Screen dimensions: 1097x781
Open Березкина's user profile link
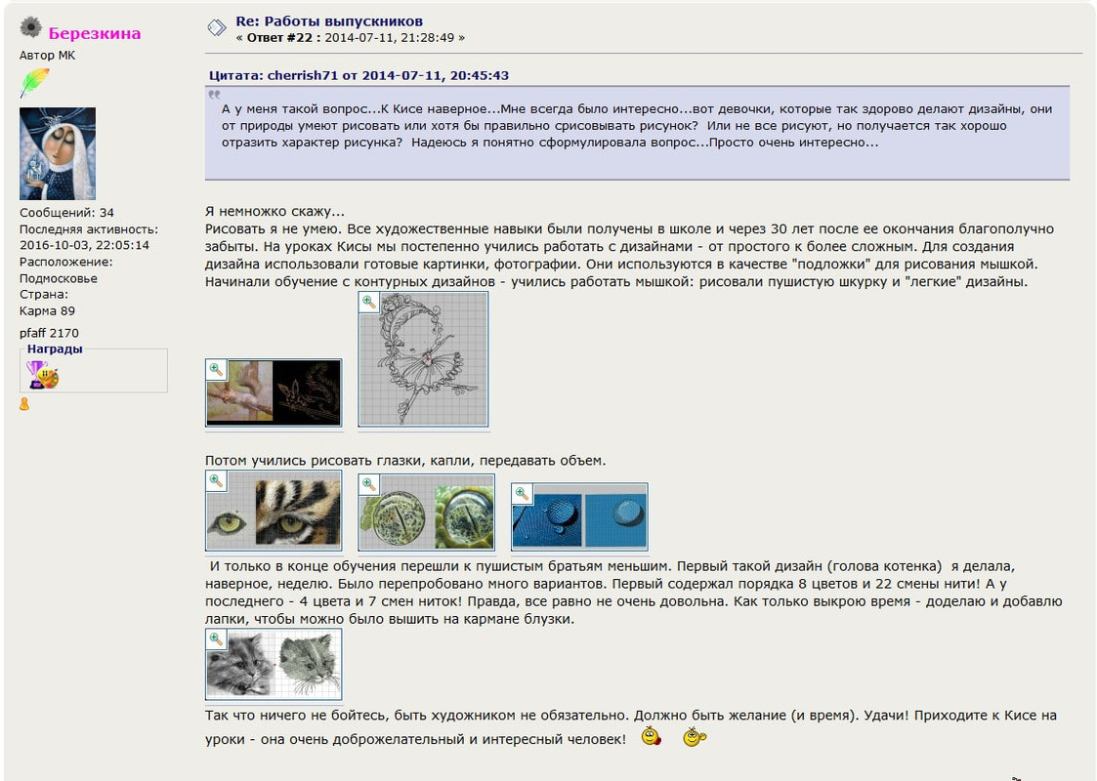(95, 33)
